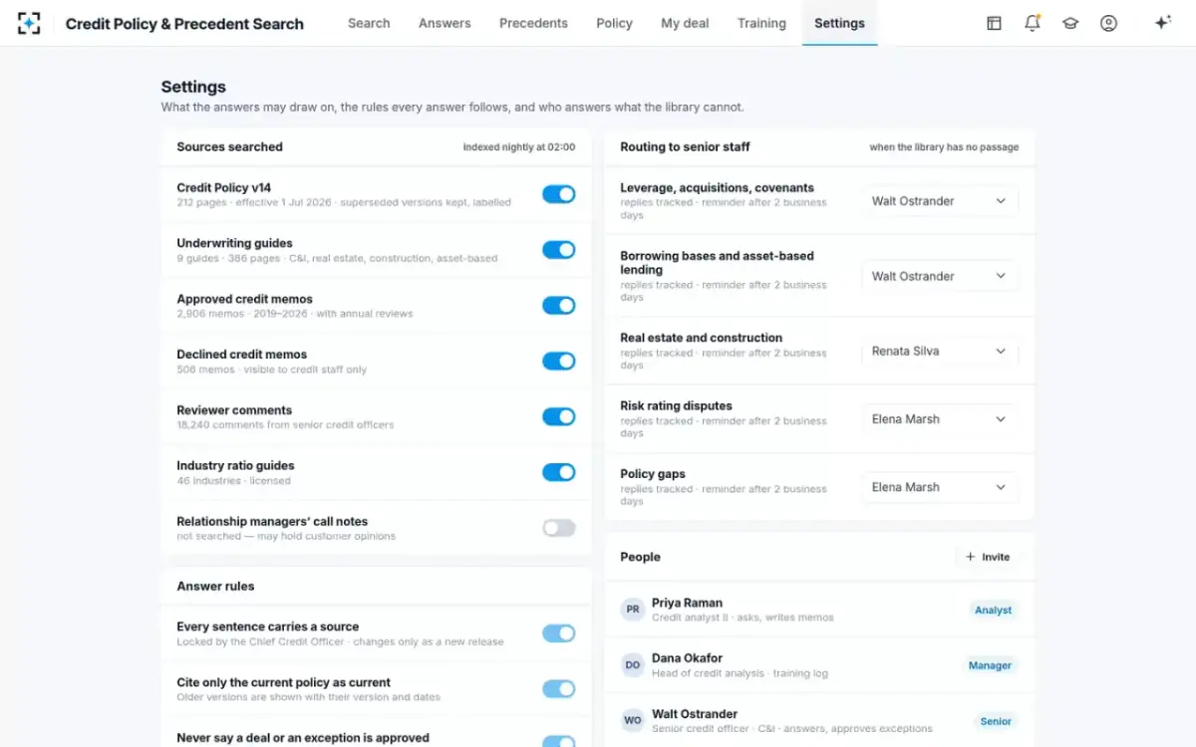
Task: Open the graduation cap training icon
Action: point(1070,23)
